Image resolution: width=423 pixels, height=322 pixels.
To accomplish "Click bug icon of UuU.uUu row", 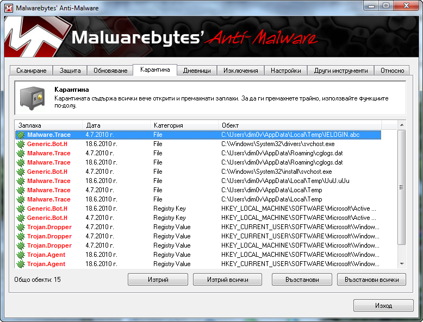I will tap(21, 181).
